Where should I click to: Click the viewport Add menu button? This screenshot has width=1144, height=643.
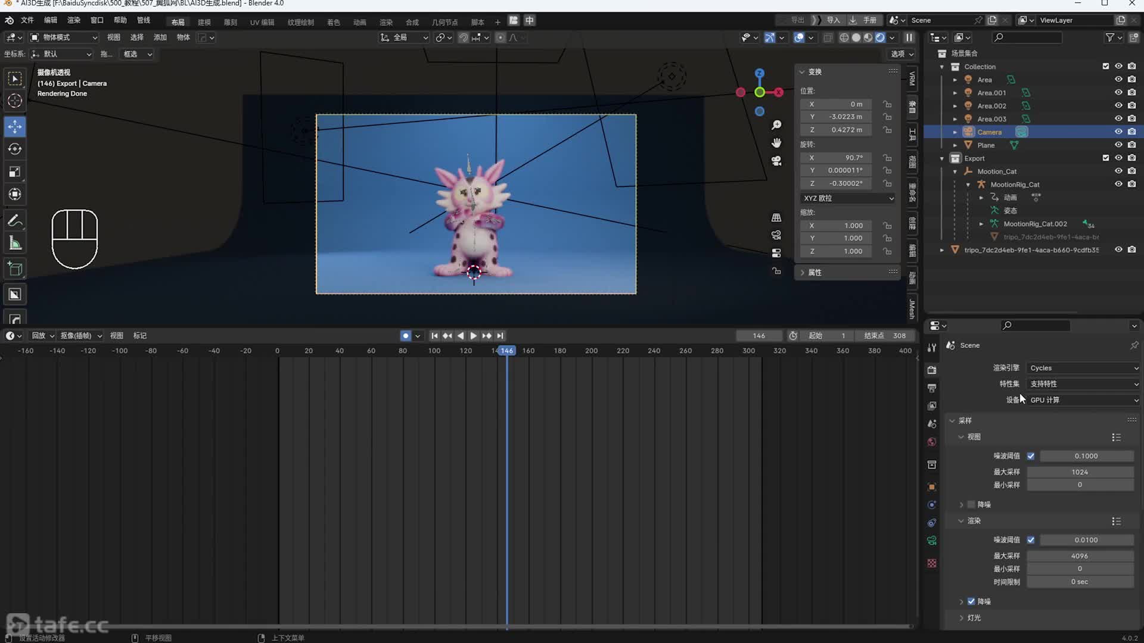(x=160, y=38)
